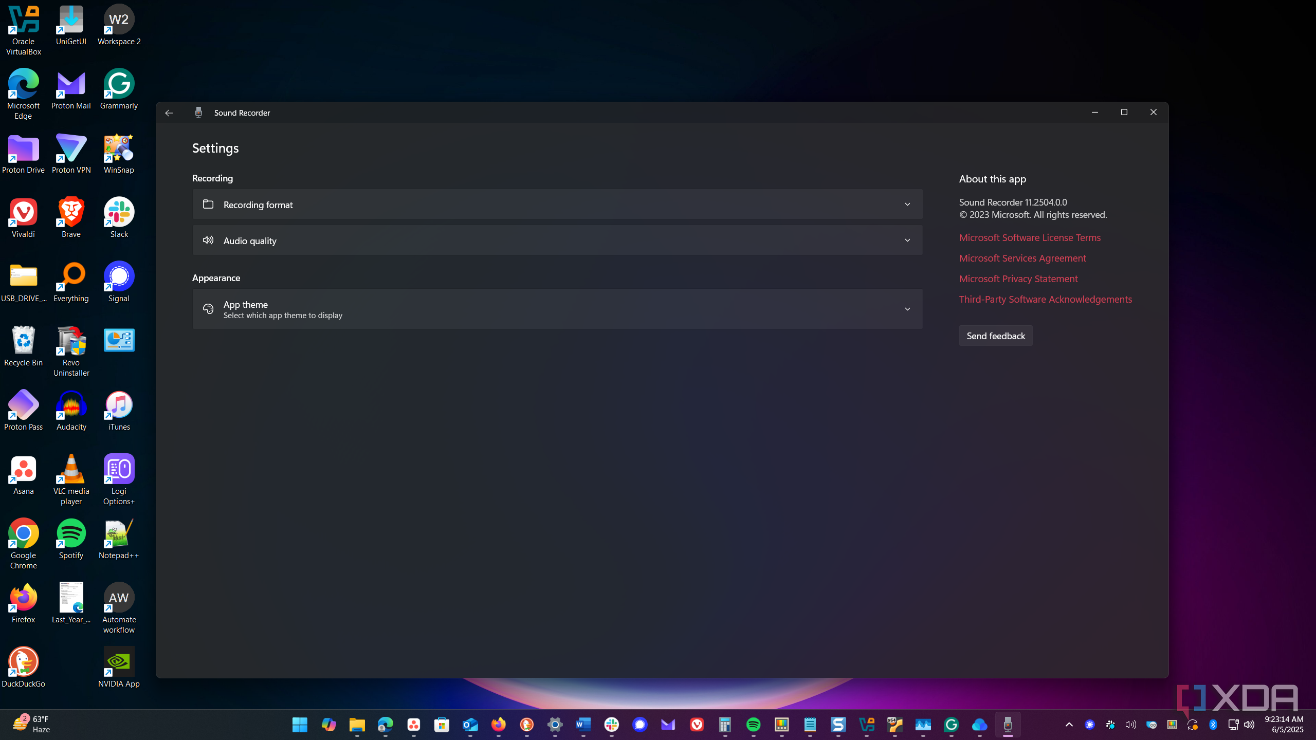Select the Microsoft Edge desktop icon
The height and width of the screenshot is (740, 1316).
23,94
